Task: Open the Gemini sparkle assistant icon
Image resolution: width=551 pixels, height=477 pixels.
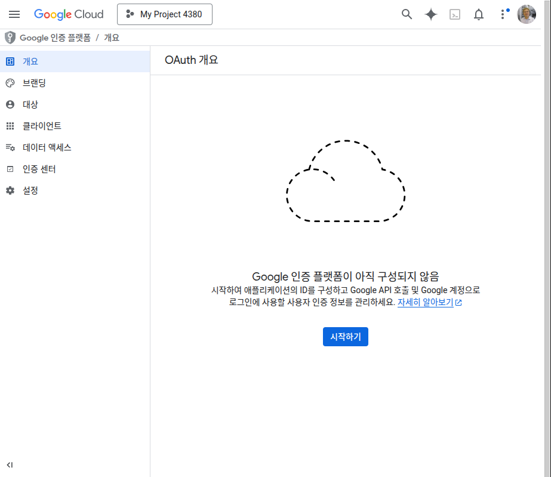Action: coord(430,14)
